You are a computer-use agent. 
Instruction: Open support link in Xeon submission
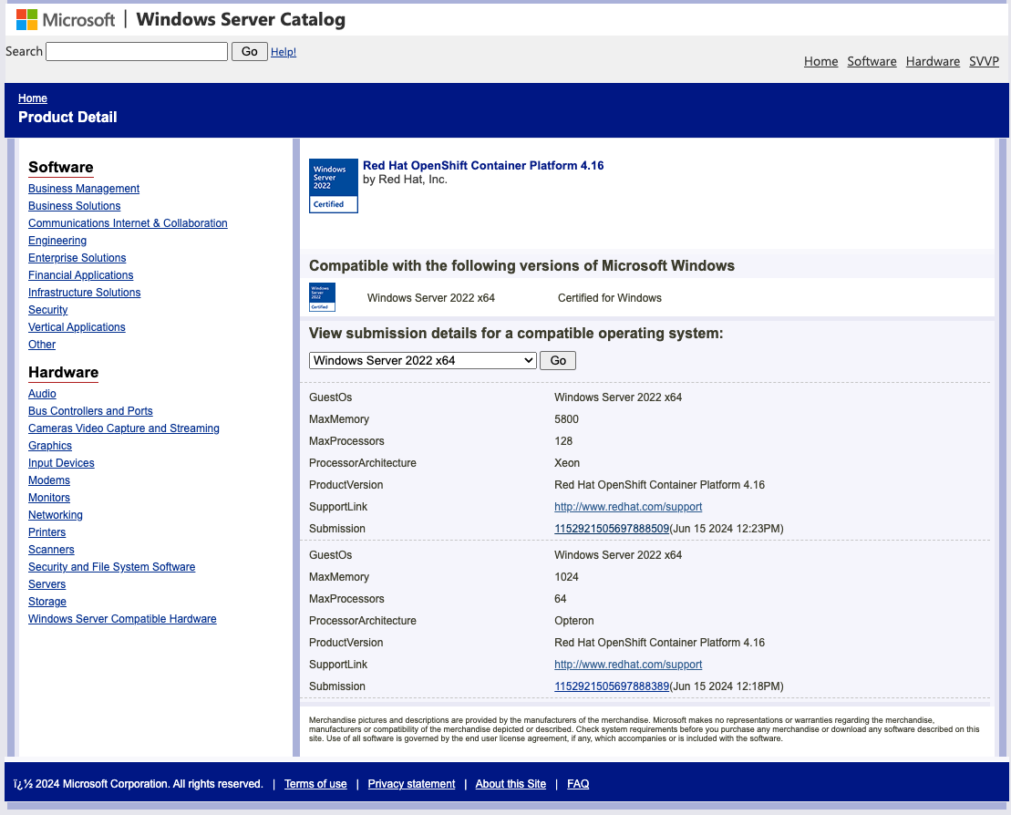pyautogui.click(x=628, y=507)
